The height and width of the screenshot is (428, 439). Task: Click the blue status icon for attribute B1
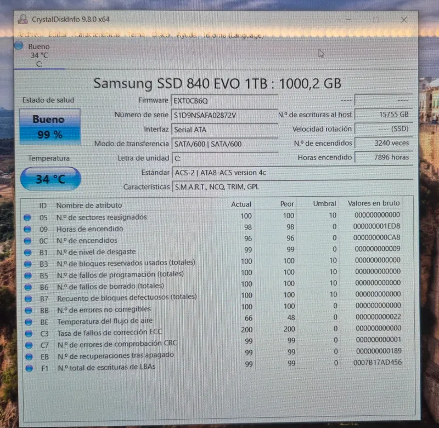coord(28,253)
